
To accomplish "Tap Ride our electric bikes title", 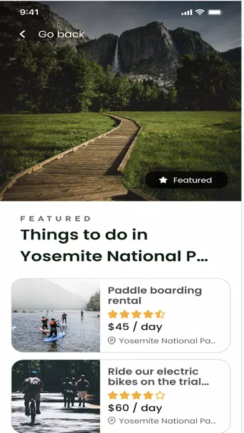I will 158,376.
